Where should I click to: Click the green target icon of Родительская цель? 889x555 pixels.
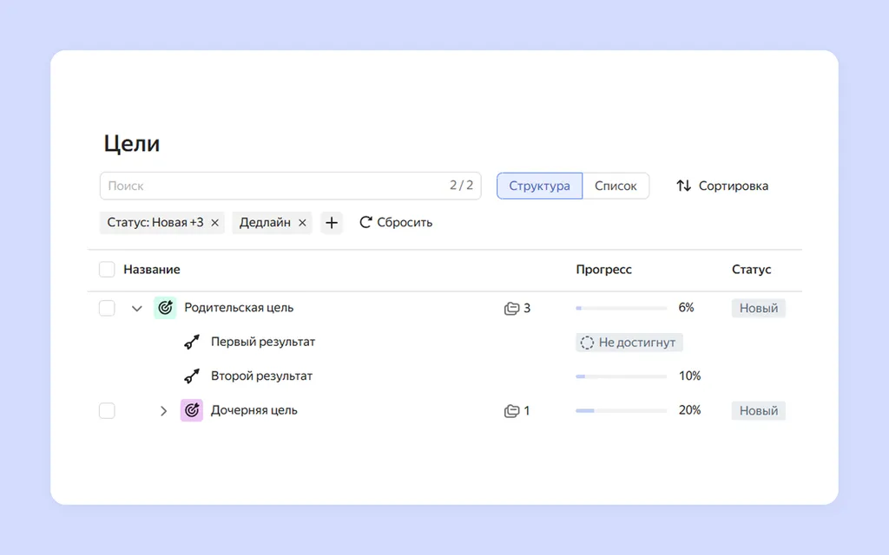165,308
